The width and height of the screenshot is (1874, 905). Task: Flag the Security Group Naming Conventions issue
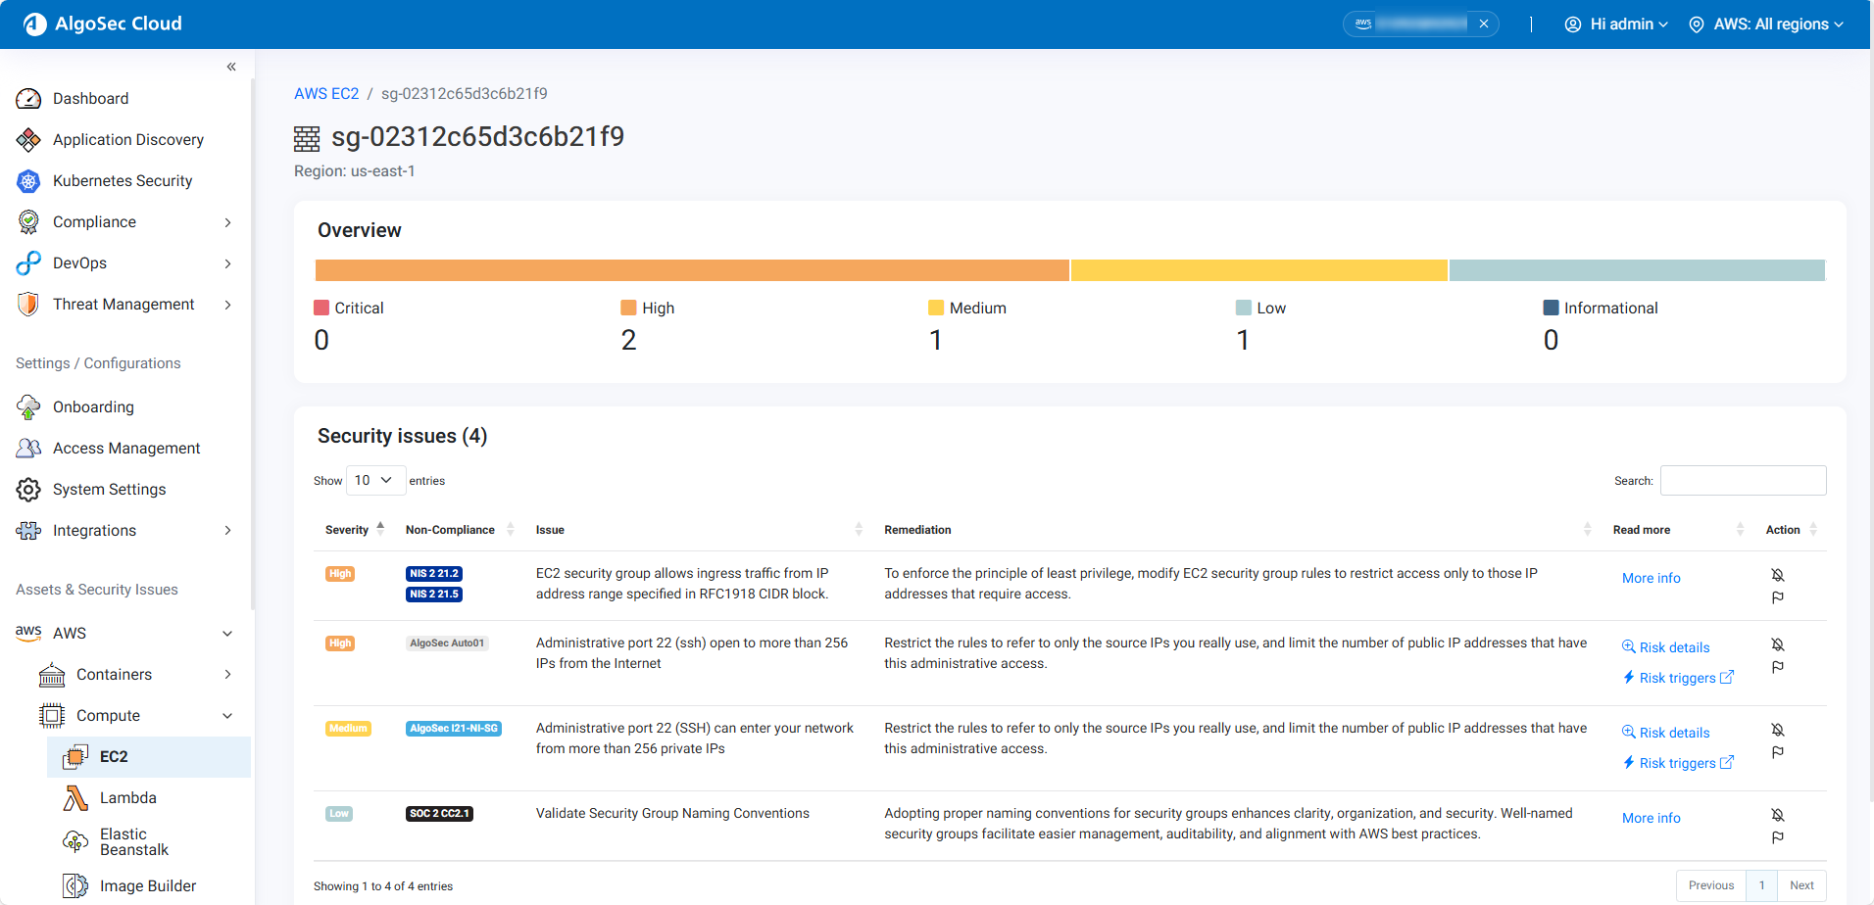tap(1777, 837)
